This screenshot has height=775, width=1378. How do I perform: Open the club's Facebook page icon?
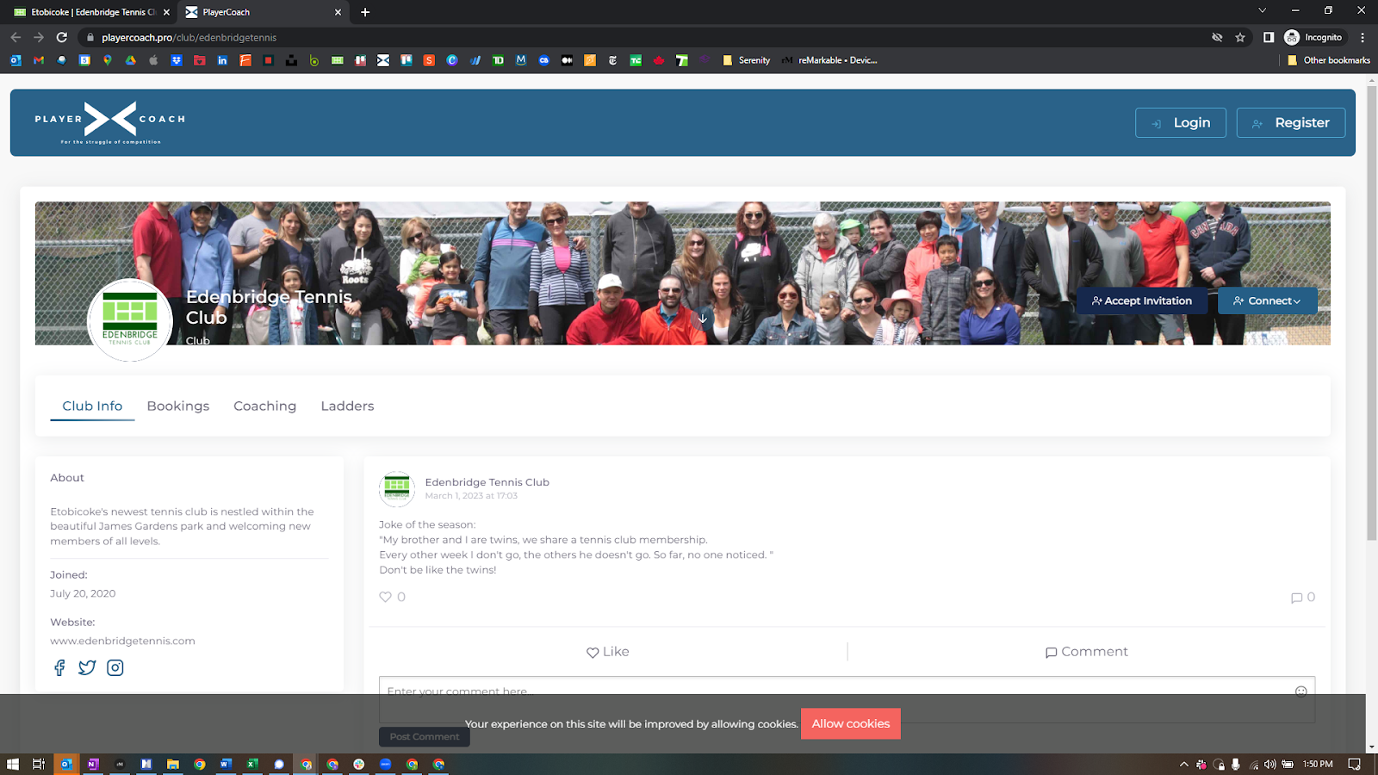59,667
